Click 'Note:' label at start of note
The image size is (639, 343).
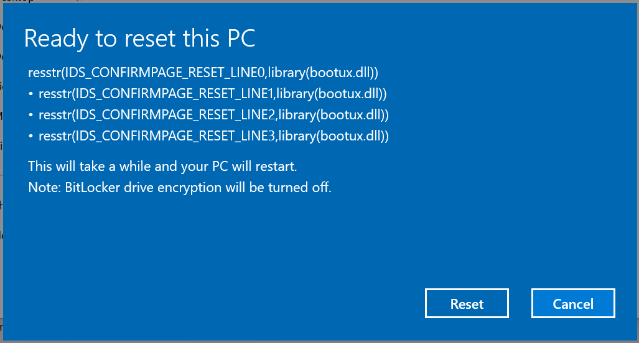coord(44,187)
